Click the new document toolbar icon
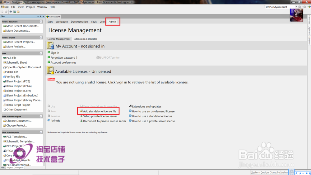Viewport: 311px width, 175px height. [2, 12]
